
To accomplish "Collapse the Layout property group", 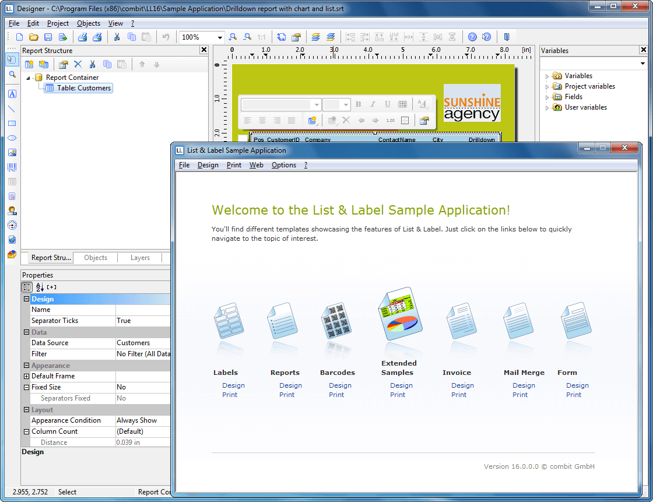I will [26, 409].
